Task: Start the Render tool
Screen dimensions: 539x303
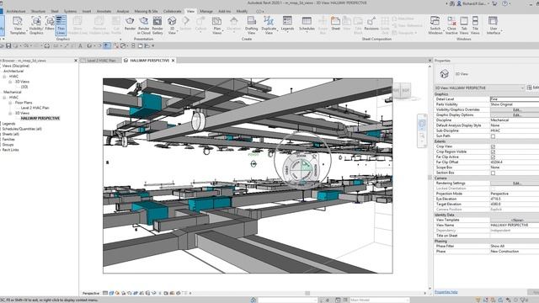Action: (130, 24)
